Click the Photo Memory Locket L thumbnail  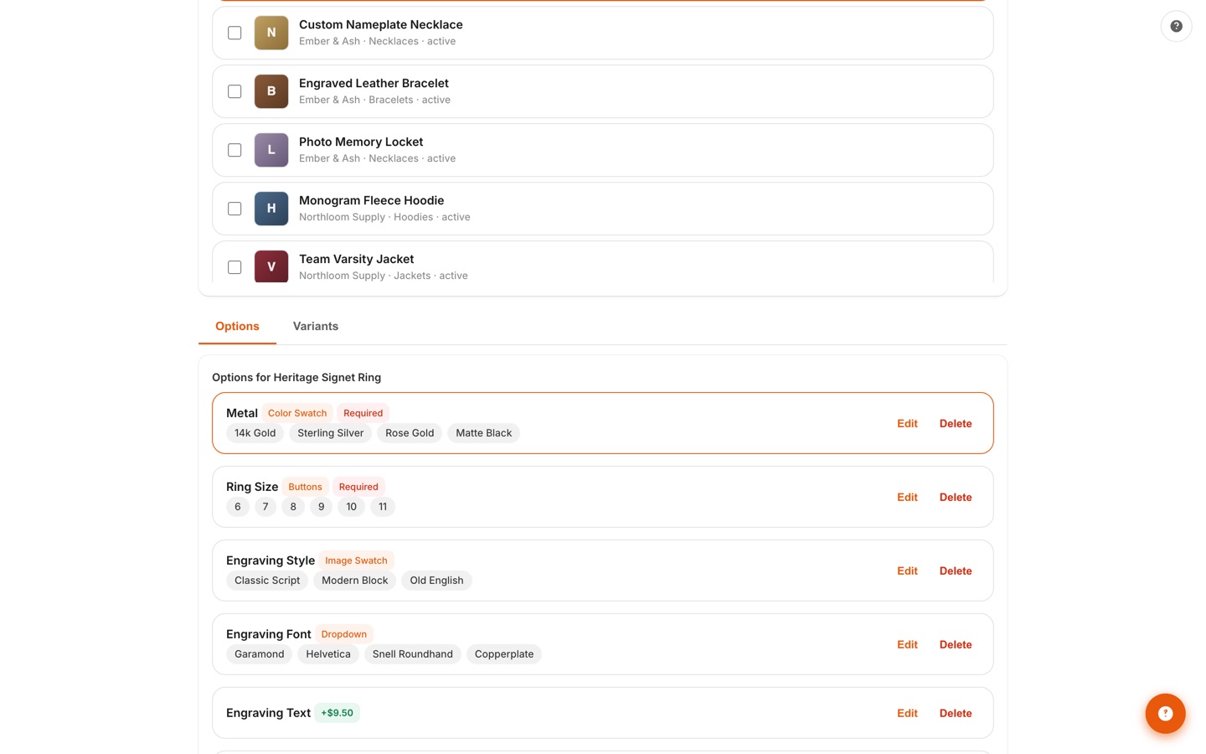(271, 150)
